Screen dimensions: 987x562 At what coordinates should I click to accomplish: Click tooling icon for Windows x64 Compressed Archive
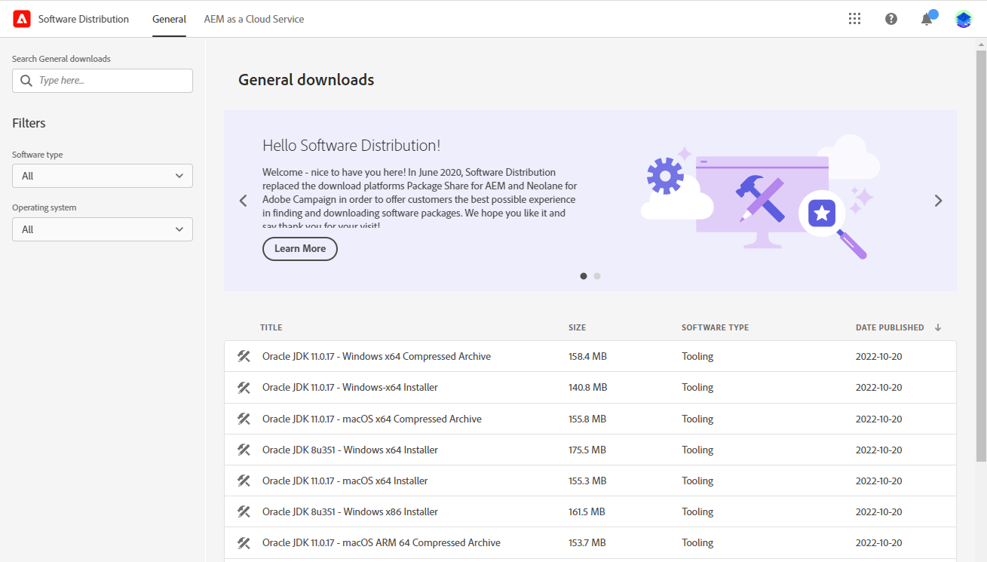click(244, 356)
